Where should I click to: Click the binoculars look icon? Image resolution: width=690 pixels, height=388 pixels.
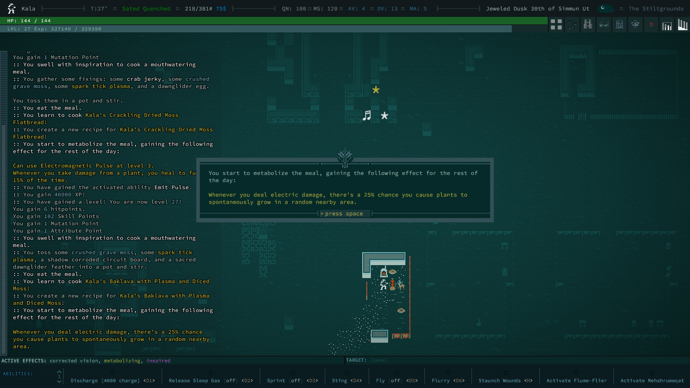(588, 25)
